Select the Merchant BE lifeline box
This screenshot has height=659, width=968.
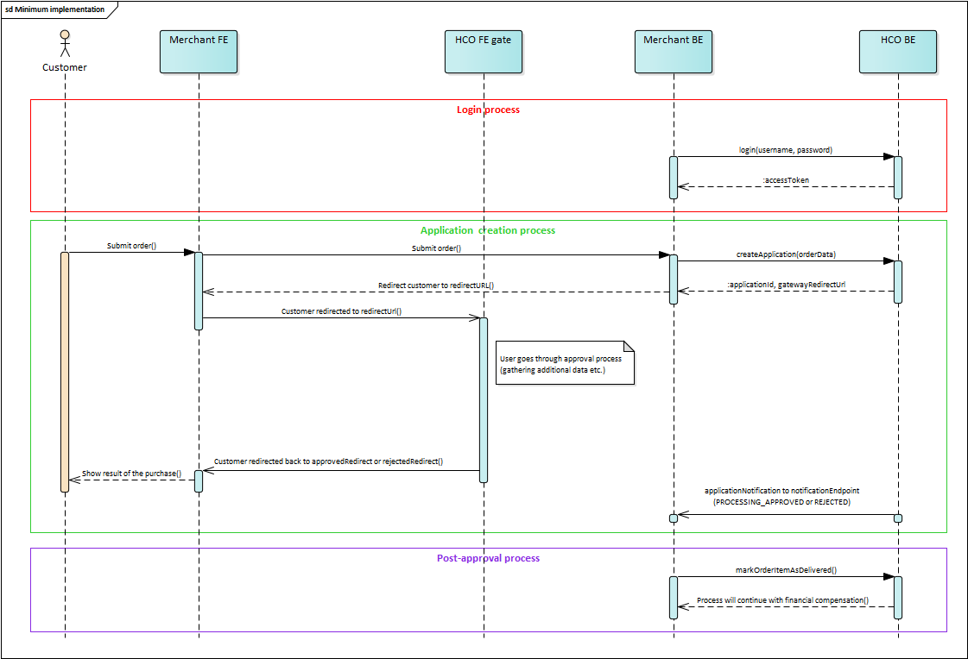click(x=674, y=52)
